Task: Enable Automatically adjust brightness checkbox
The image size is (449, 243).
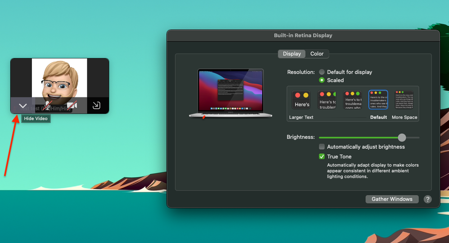Action: click(322, 147)
